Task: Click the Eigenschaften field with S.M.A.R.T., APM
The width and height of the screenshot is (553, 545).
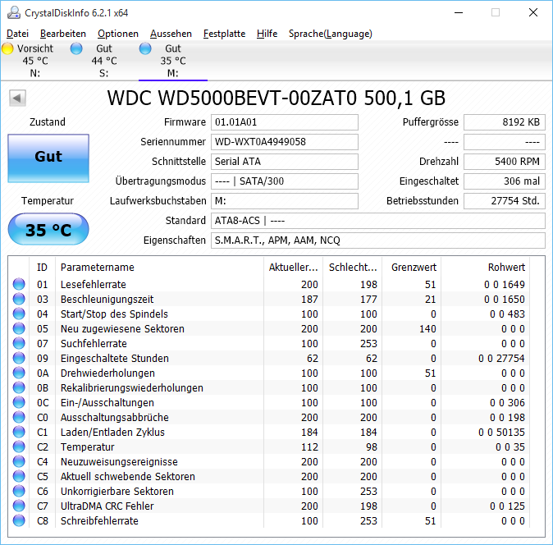Action: (378, 240)
